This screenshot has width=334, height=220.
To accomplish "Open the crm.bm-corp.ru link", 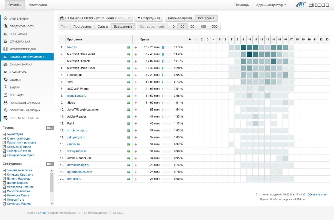I will click(77, 130).
